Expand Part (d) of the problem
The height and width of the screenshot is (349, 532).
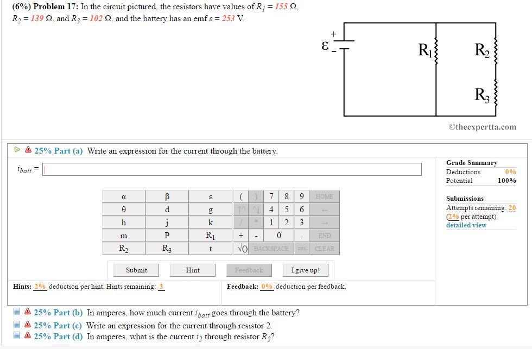(x=58, y=336)
